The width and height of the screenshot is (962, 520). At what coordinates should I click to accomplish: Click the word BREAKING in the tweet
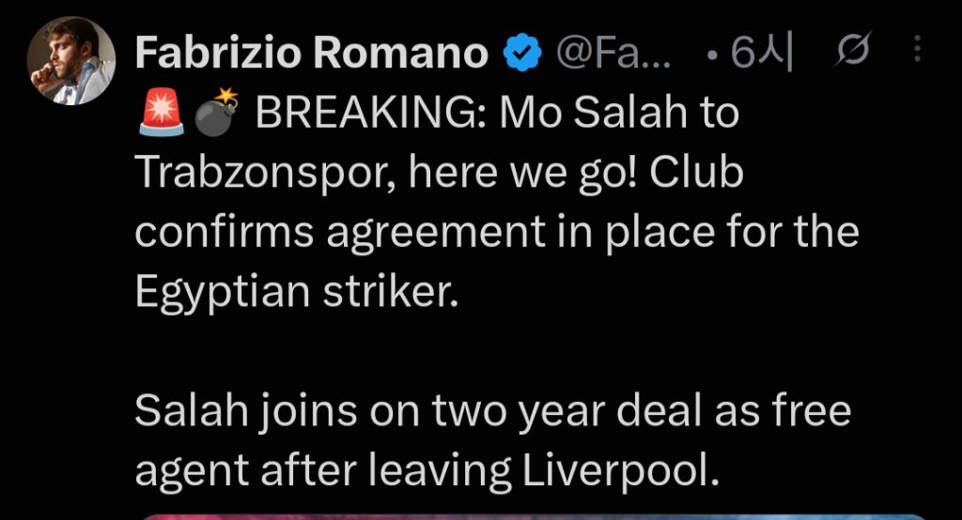tap(370, 113)
